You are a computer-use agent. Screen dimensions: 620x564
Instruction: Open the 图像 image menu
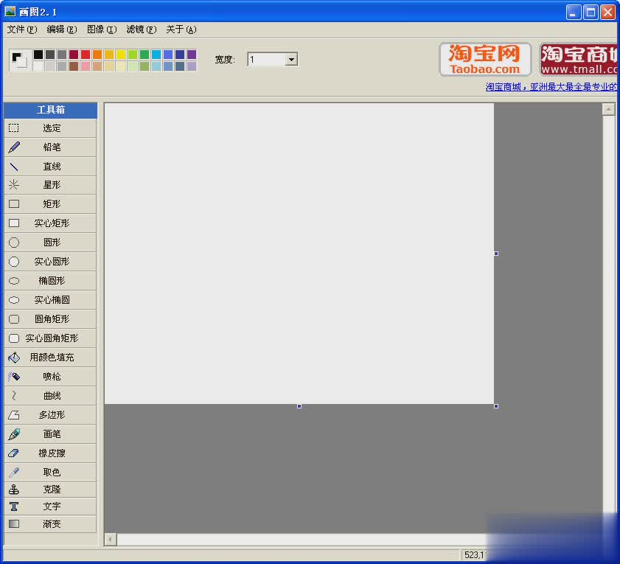pyautogui.click(x=102, y=29)
